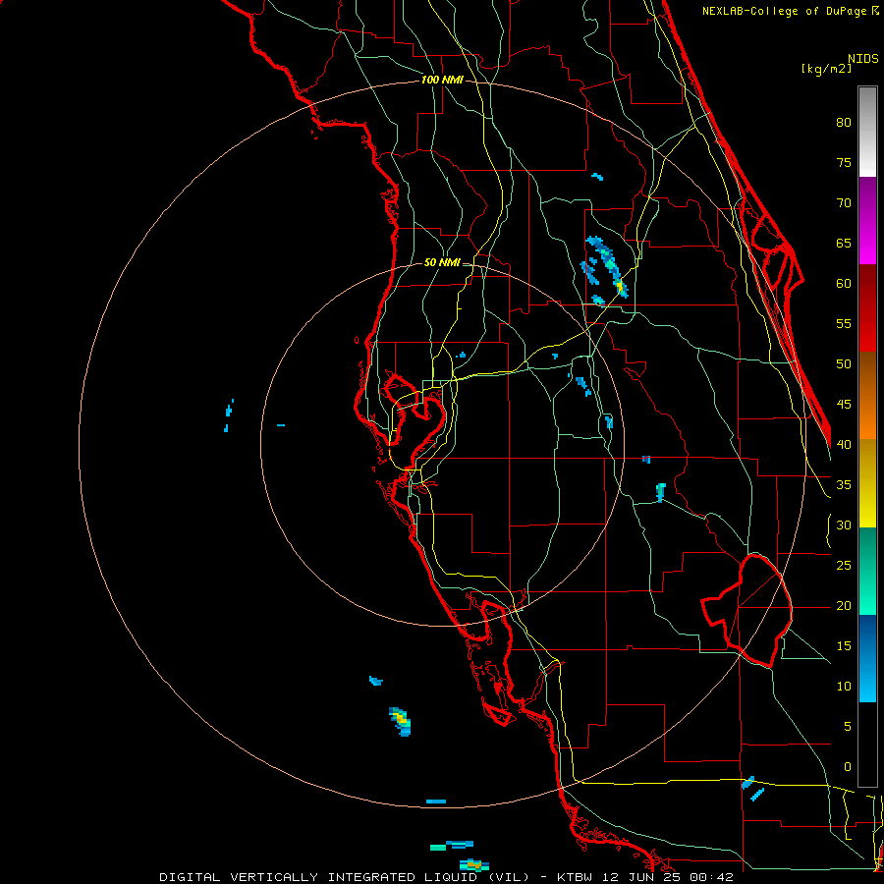This screenshot has height=884, width=884.
Task: Click the dark red band of the color bar
Action: click(867, 287)
